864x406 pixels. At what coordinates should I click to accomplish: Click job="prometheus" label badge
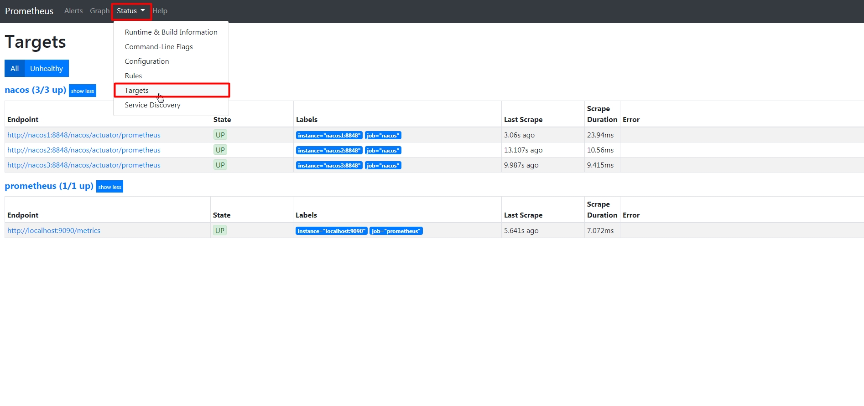pyautogui.click(x=396, y=231)
